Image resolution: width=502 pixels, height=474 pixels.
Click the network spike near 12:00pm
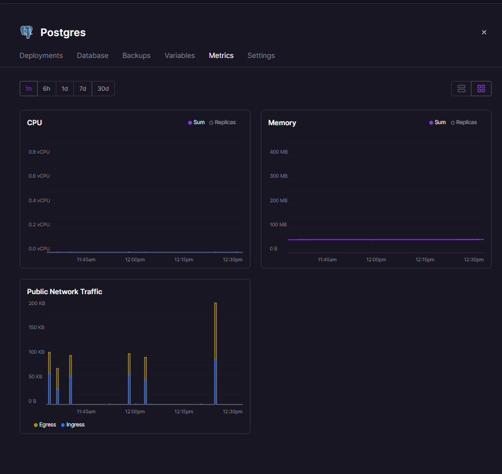(x=129, y=379)
